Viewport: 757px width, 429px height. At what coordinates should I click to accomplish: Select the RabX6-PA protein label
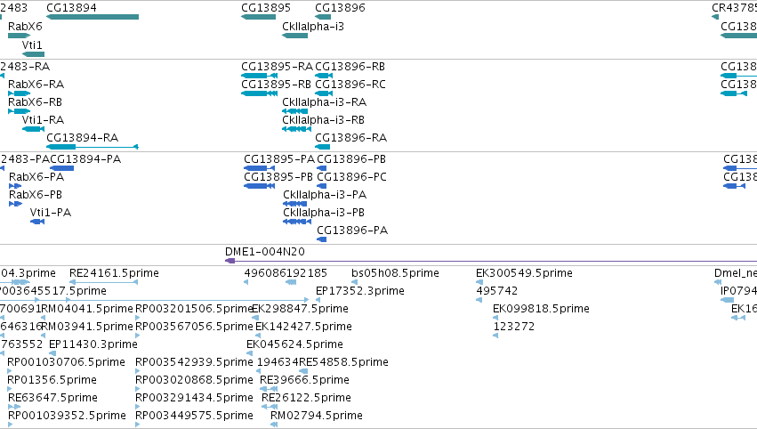click(x=36, y=177)
